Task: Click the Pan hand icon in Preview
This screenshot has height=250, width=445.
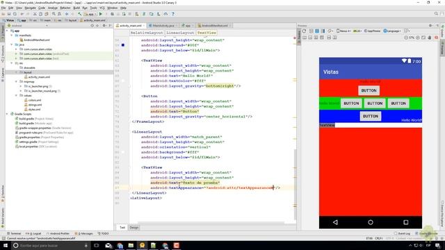Action: pos(430,37)
